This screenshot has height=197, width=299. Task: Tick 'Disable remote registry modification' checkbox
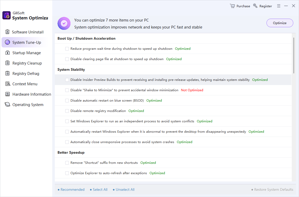(67, 111)
